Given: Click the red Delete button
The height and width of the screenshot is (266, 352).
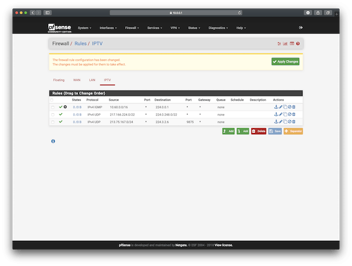Looking at the screenshot, I should tap(258, 131).
